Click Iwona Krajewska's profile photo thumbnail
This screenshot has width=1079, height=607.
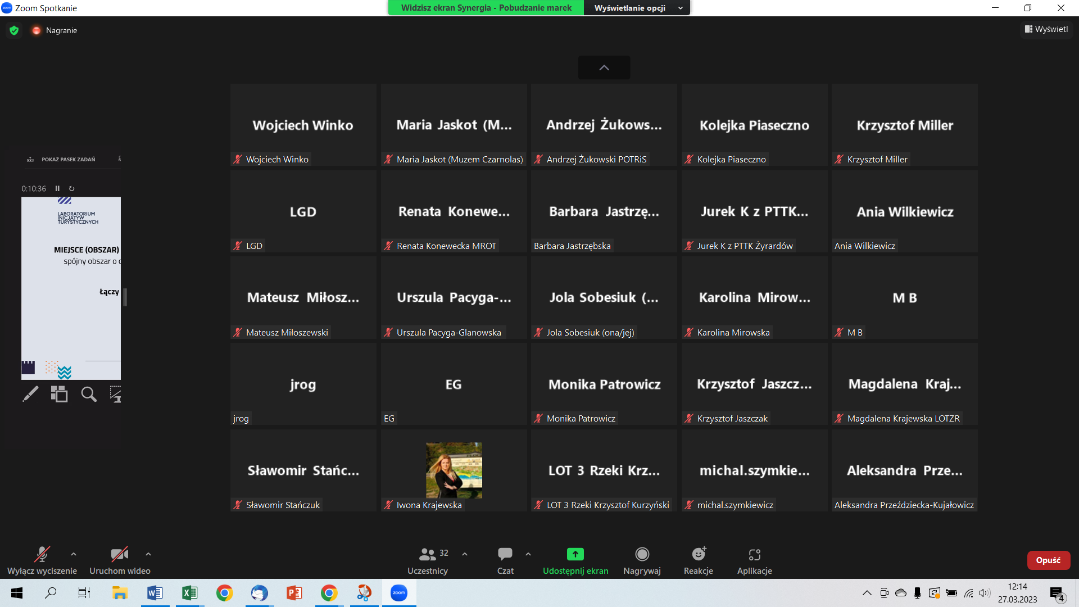click(454, 470)
